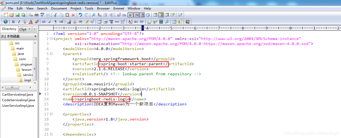The height and width of the screenshot is (138, 341).
Task: Print the document with printer icon
Action: coord(37,15)
